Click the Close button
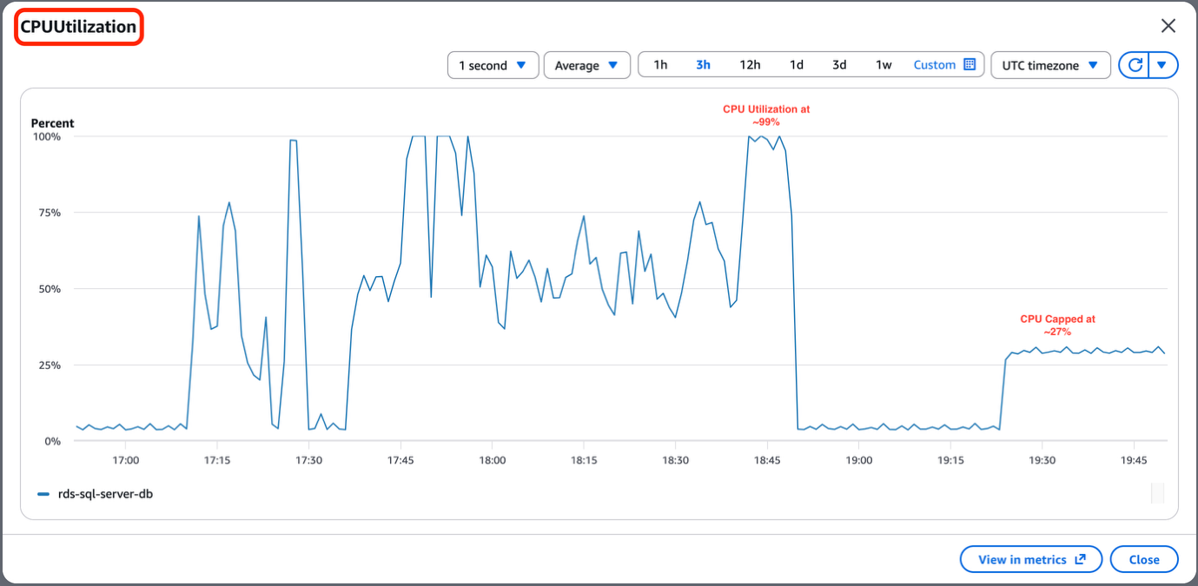This screenshot has height=586, width=1198. coord(1144,560)
